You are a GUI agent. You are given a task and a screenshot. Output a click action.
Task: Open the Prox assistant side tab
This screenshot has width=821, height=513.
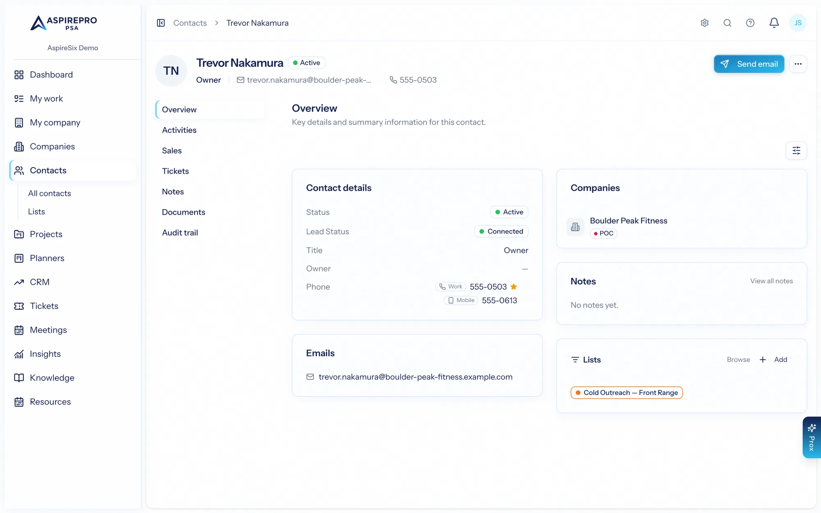(x=812, y=437)
